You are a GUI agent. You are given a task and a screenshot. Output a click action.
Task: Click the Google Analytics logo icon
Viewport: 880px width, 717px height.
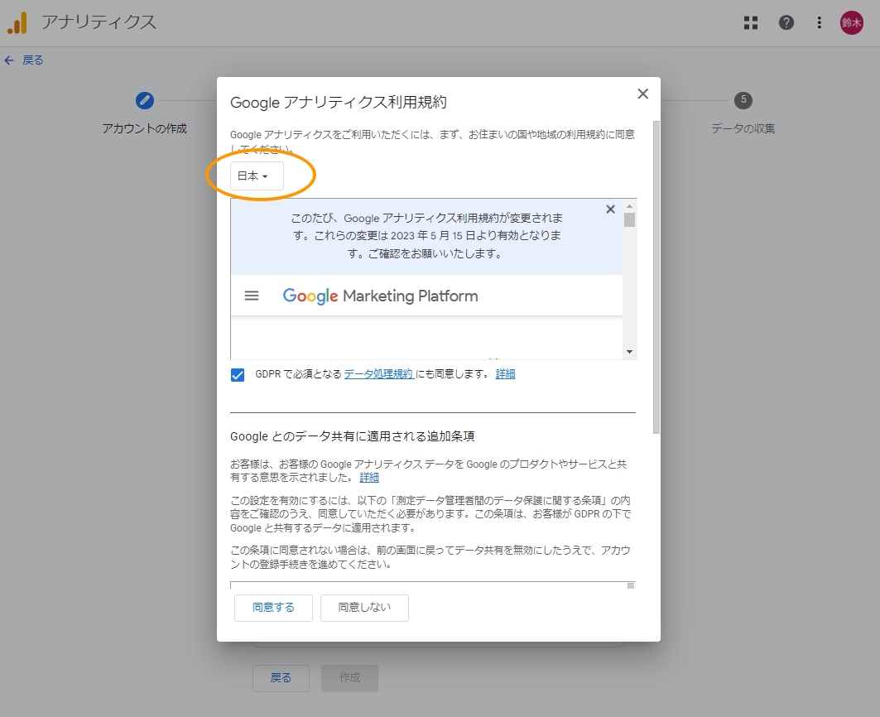click(17, 23)
